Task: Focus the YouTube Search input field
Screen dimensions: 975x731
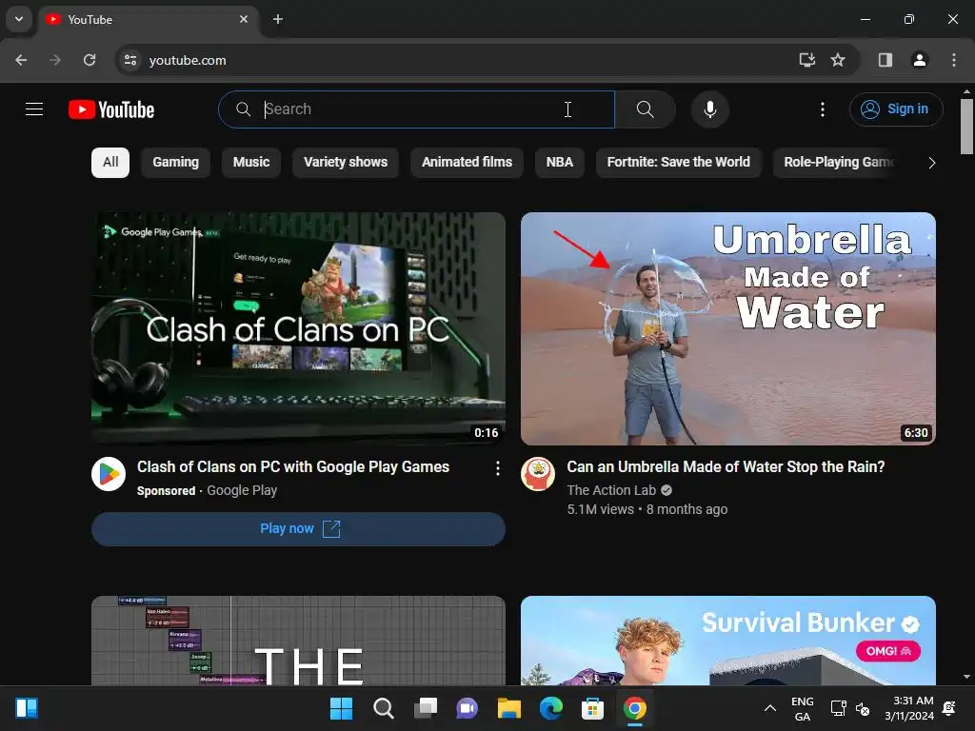Action: 417,109
